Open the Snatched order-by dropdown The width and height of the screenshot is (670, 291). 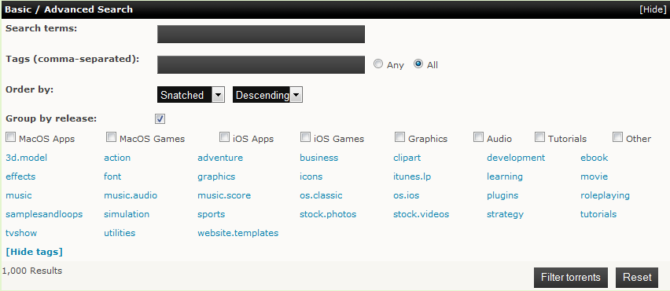(x=190, y=95)
